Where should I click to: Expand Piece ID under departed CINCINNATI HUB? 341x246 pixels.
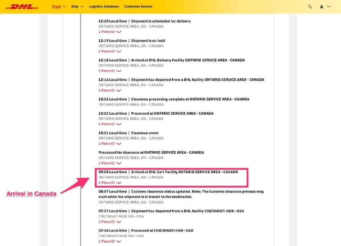coord(110,222)
